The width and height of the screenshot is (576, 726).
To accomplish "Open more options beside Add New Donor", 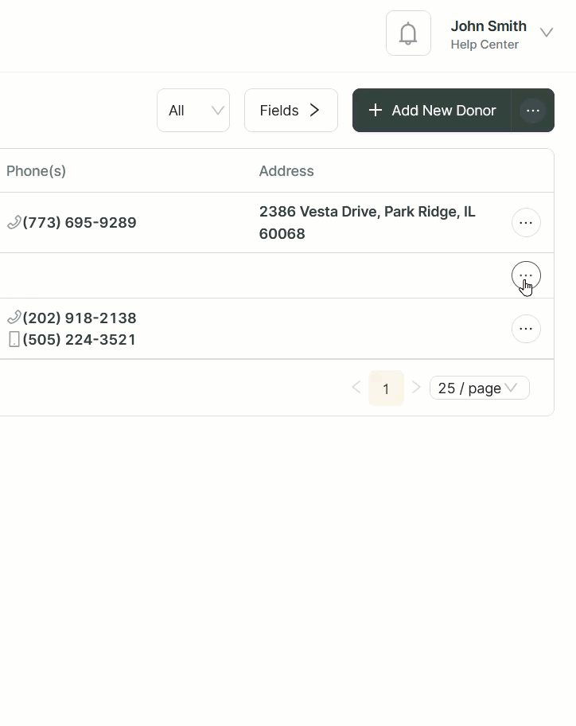I will point(533,111).
